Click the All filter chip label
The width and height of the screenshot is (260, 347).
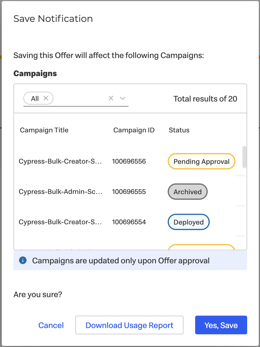click(x=35, y=99)
